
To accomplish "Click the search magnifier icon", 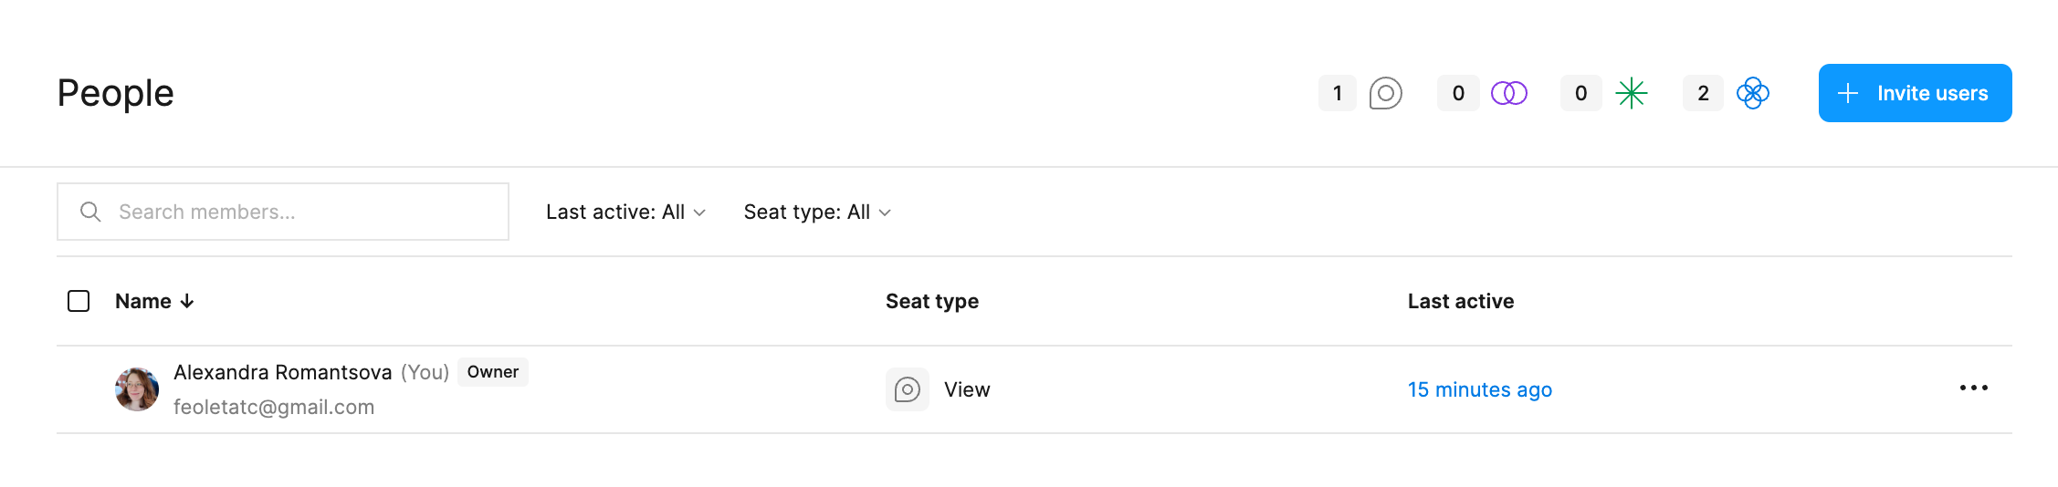I will 90,212.
